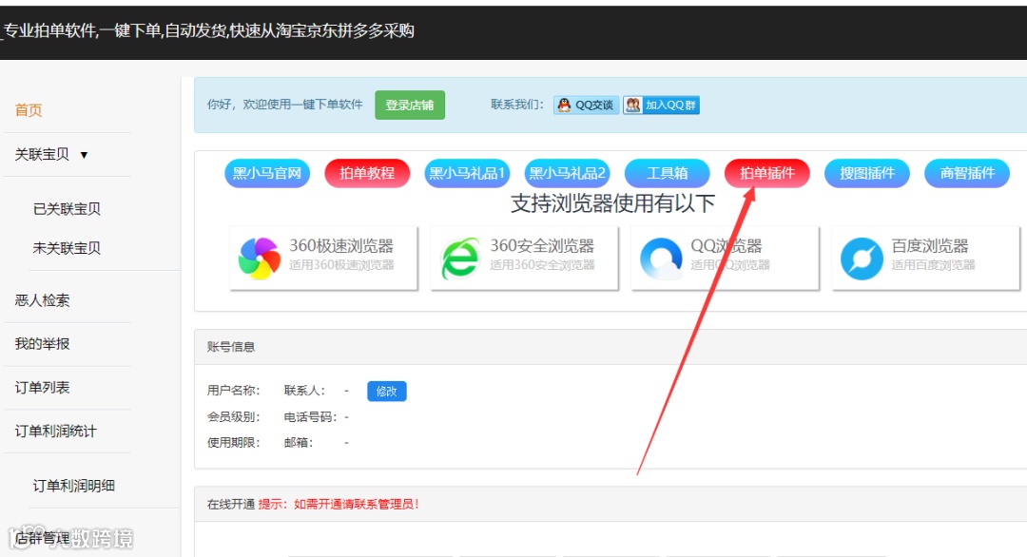This screenshot has height=557, width=1027.
Task: Click the 百度浏览器 blue compass icon
Action: tap(862, 259)
